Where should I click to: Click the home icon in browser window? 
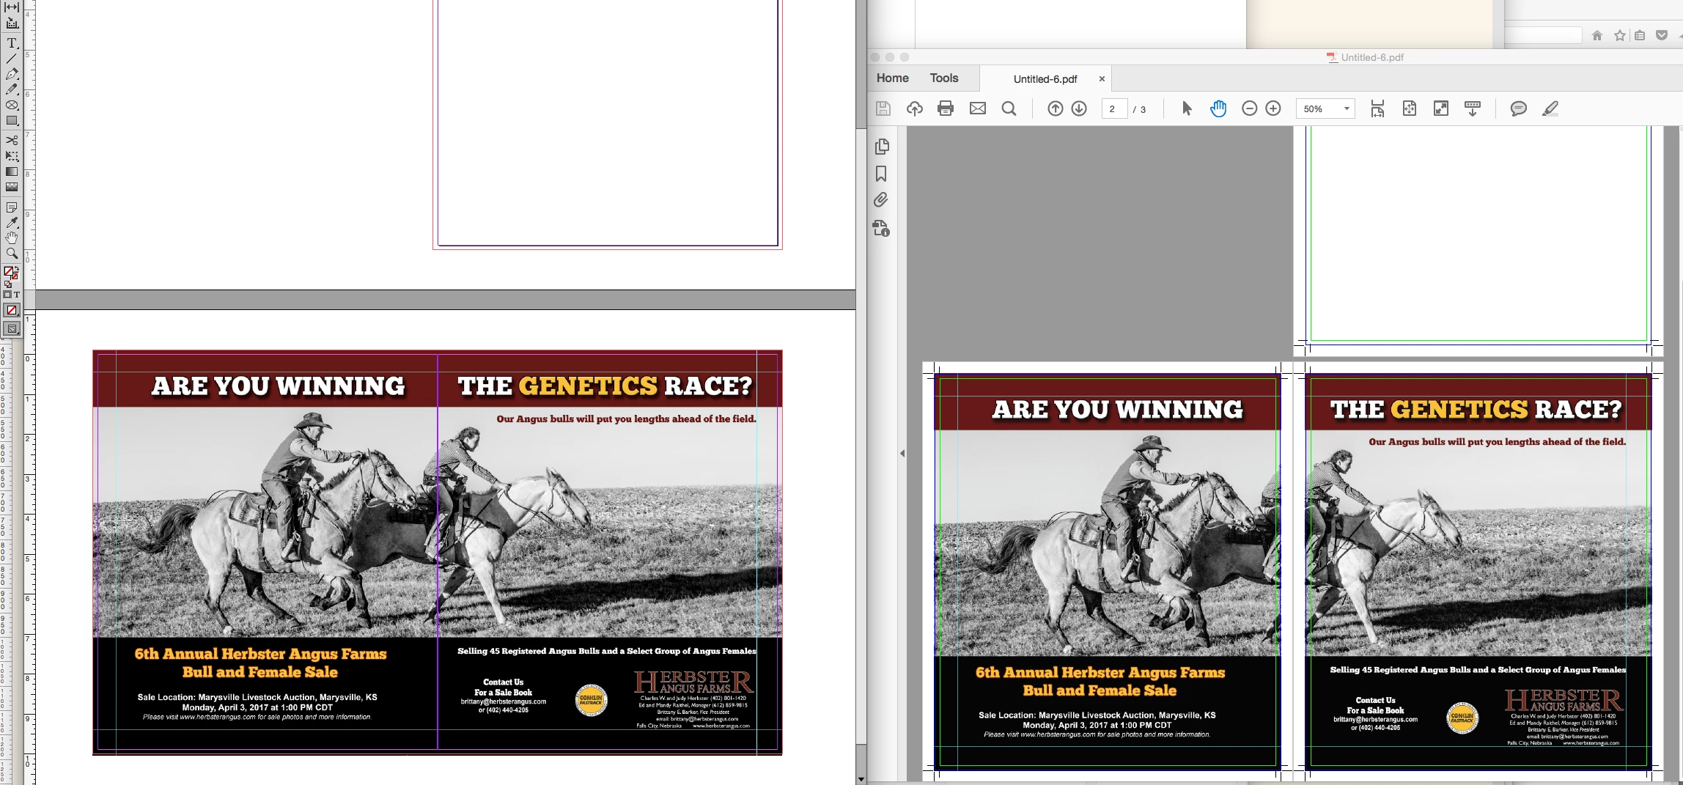point(1597,35)
